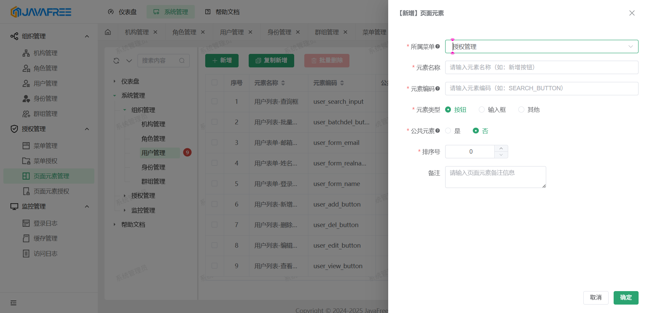
Task: Click the help icon beside 元素编码
Action: (437, 89)
